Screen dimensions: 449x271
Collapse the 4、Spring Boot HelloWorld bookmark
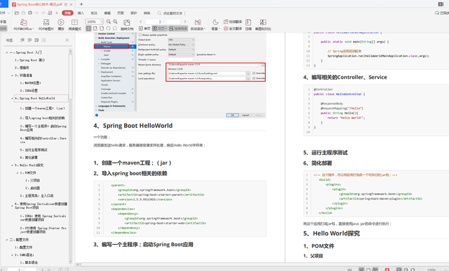[x=12, y=98]
